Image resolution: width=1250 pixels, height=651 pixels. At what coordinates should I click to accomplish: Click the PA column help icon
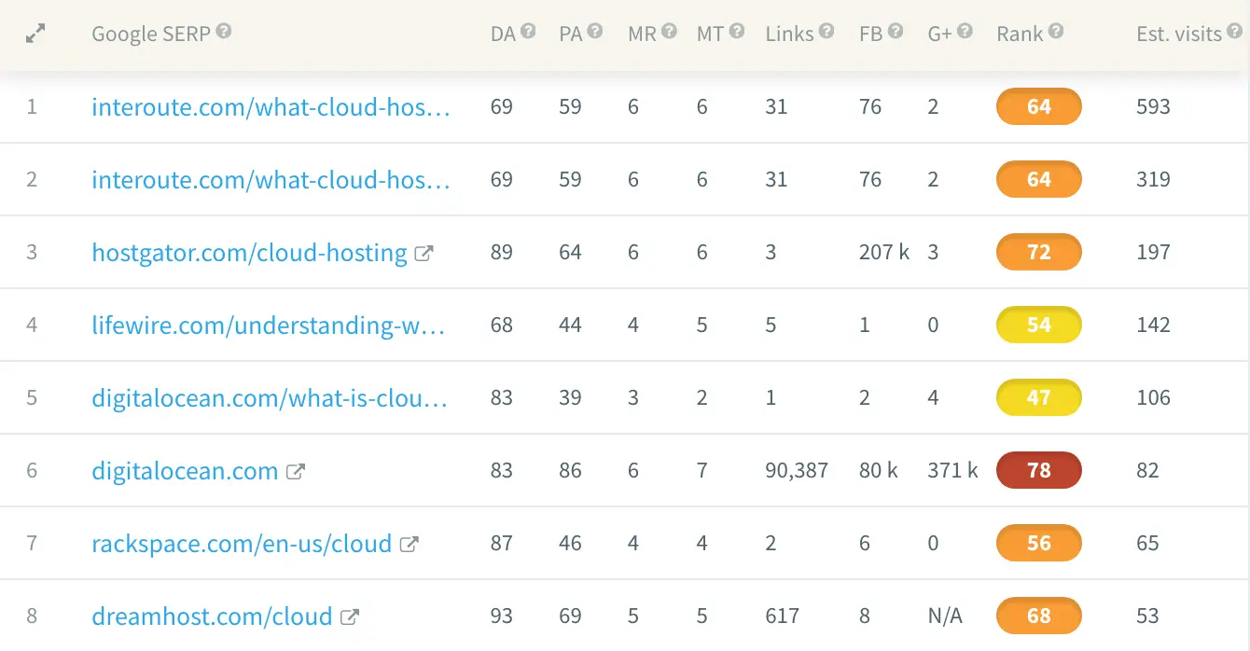(595, 31)
